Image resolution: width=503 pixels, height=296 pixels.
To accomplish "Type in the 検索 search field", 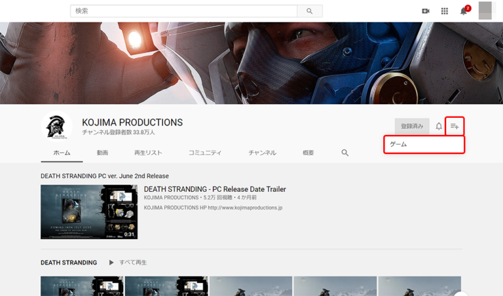I will 183,11.
